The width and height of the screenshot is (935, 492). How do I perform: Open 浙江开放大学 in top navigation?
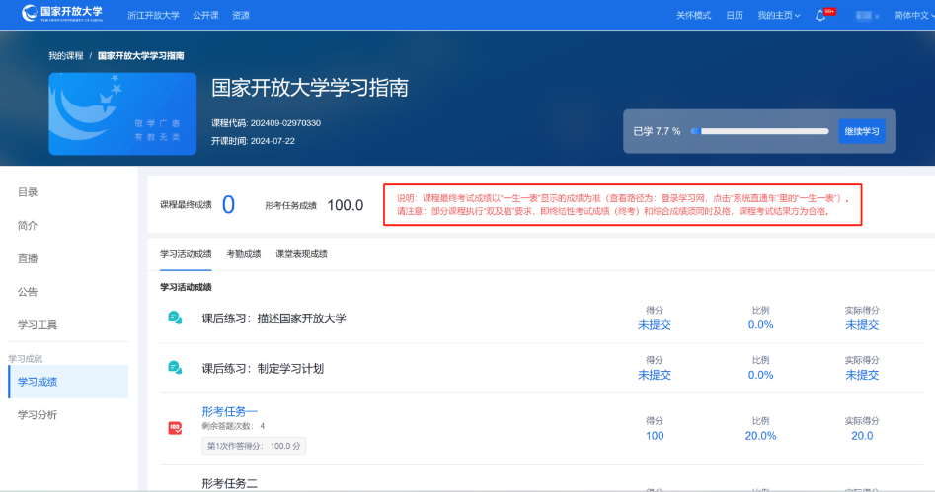click(153, 16)
